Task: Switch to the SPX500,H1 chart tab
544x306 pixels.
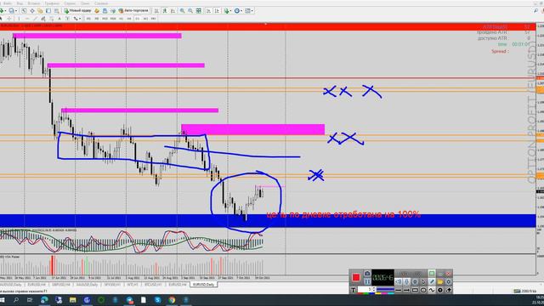Action: click(x=112, y=285)
